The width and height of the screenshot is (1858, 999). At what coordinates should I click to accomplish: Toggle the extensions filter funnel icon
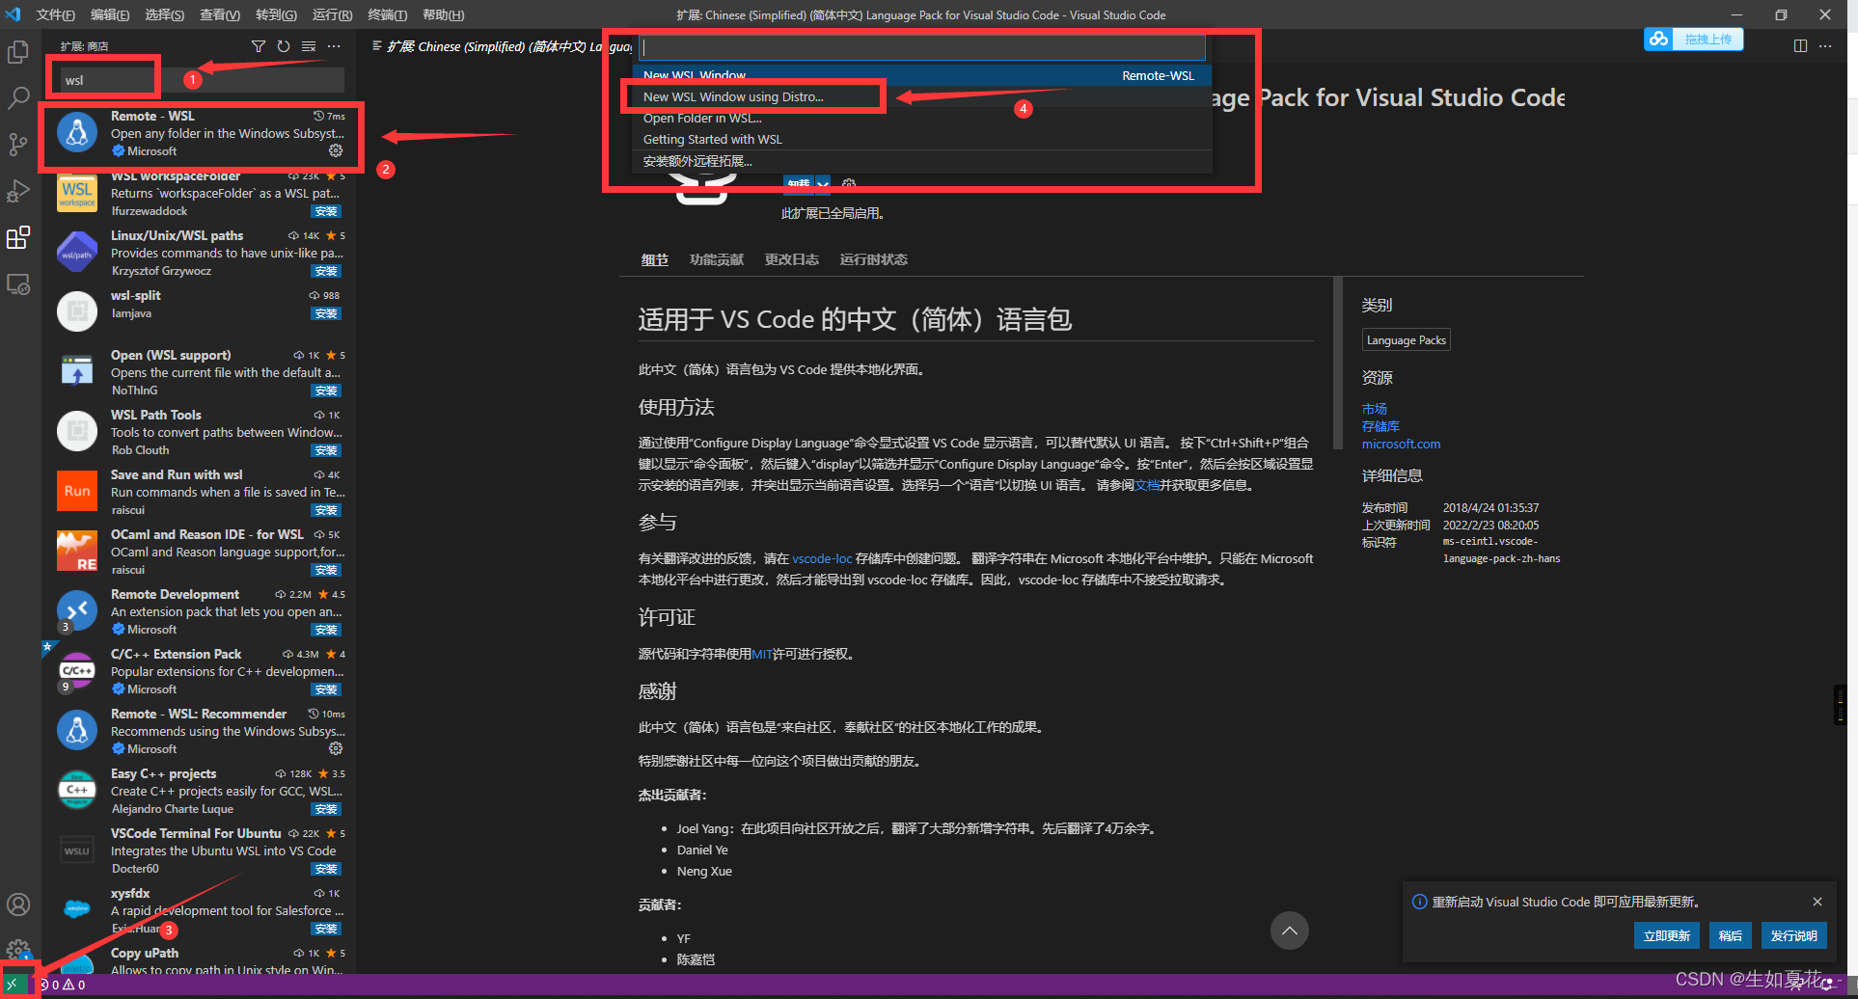click(x=258, y=45)
